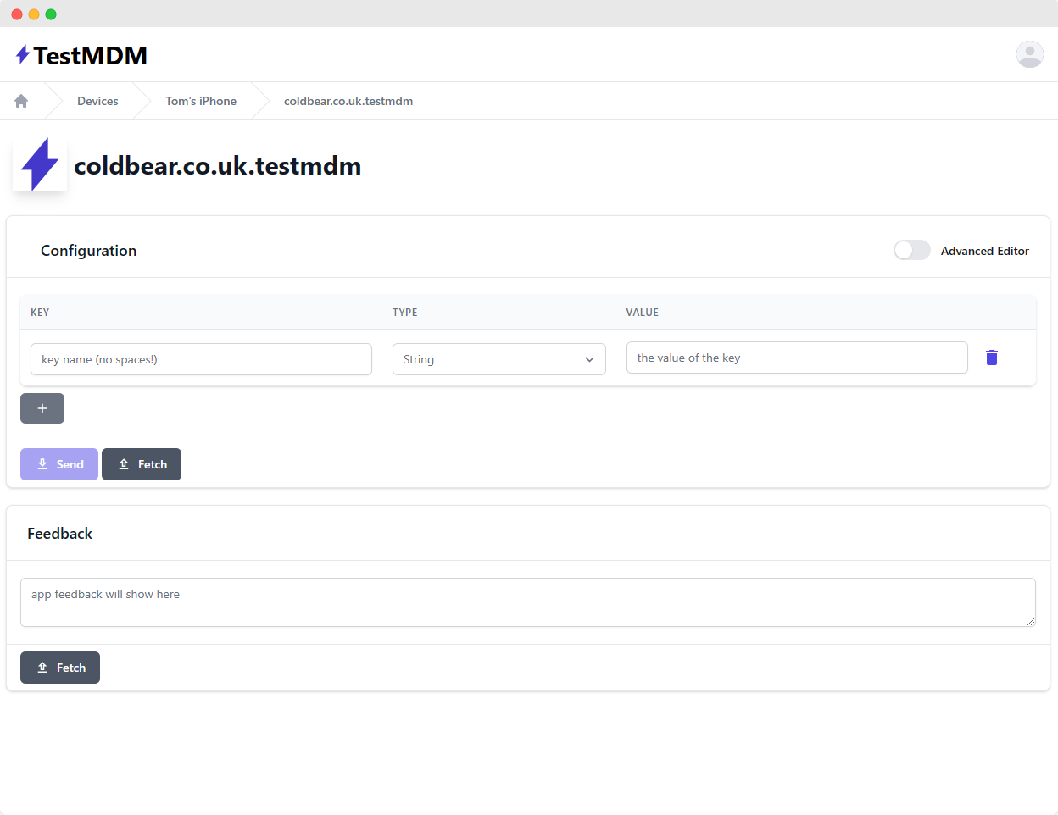
Task: Click the home icon in the breadcrumb bar
Action: pyautogui.click(x=20, y=100)
